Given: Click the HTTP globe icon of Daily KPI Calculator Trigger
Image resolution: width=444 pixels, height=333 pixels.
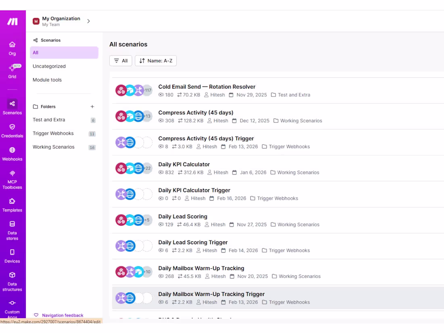Looking at the screenshot, I should click(130, 194).
